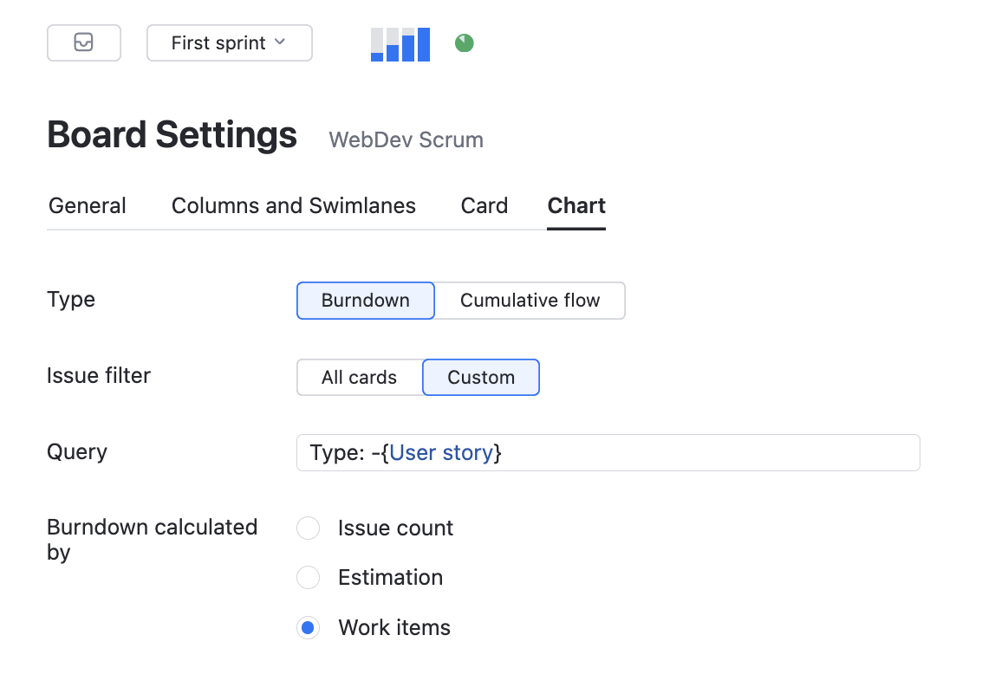Image resolution: width=995 pixels, height=700 pixels.
Task: Select the Custom issue filter
Action: [x=481, y=378]
